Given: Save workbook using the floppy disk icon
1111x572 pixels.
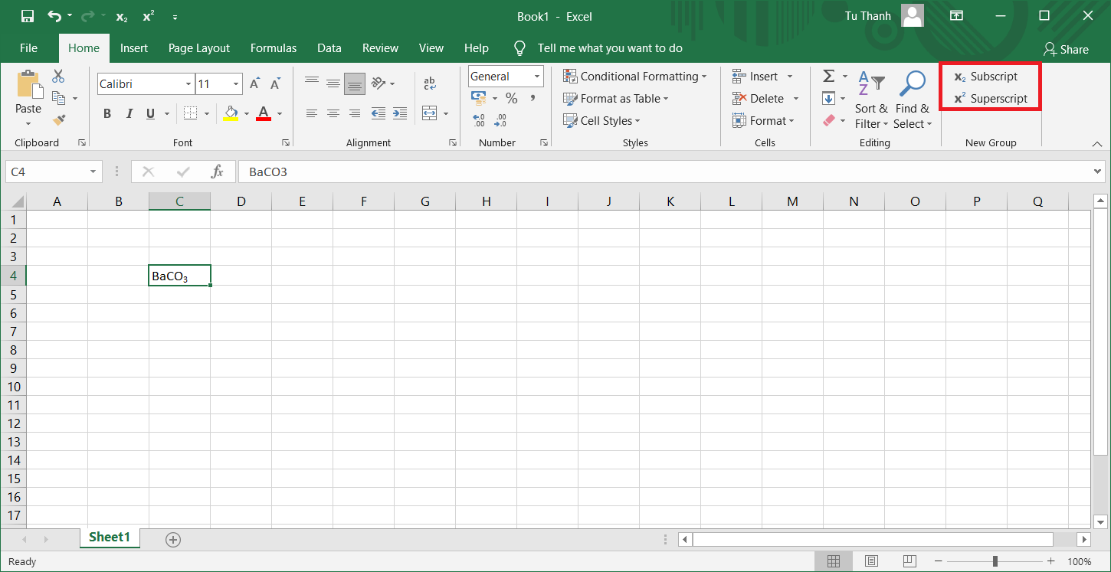Looking at the screenshot, I should point(27,16).
